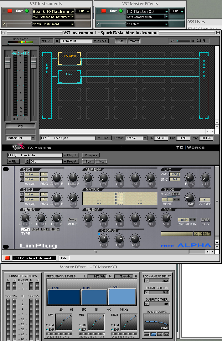Image resolution: width=222 pixels, height=341 pixels.
Task: Click the save disk icon in FreeAlpha preset bar
Action: (x=209, y=234)
